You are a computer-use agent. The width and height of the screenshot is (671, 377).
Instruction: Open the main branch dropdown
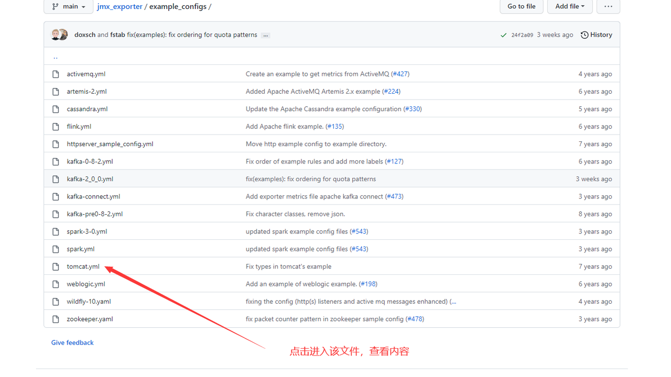pyautogui.click(x=69, y=6)
